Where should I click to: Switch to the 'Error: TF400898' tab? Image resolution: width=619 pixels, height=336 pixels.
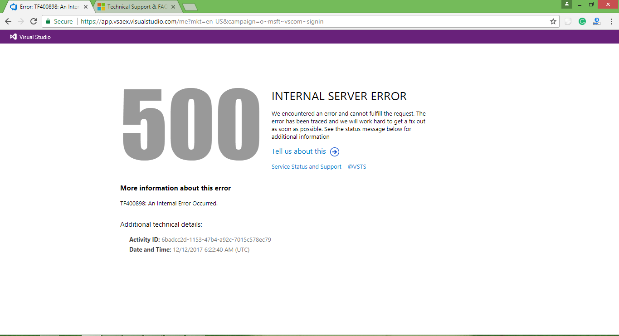point(49,7)
